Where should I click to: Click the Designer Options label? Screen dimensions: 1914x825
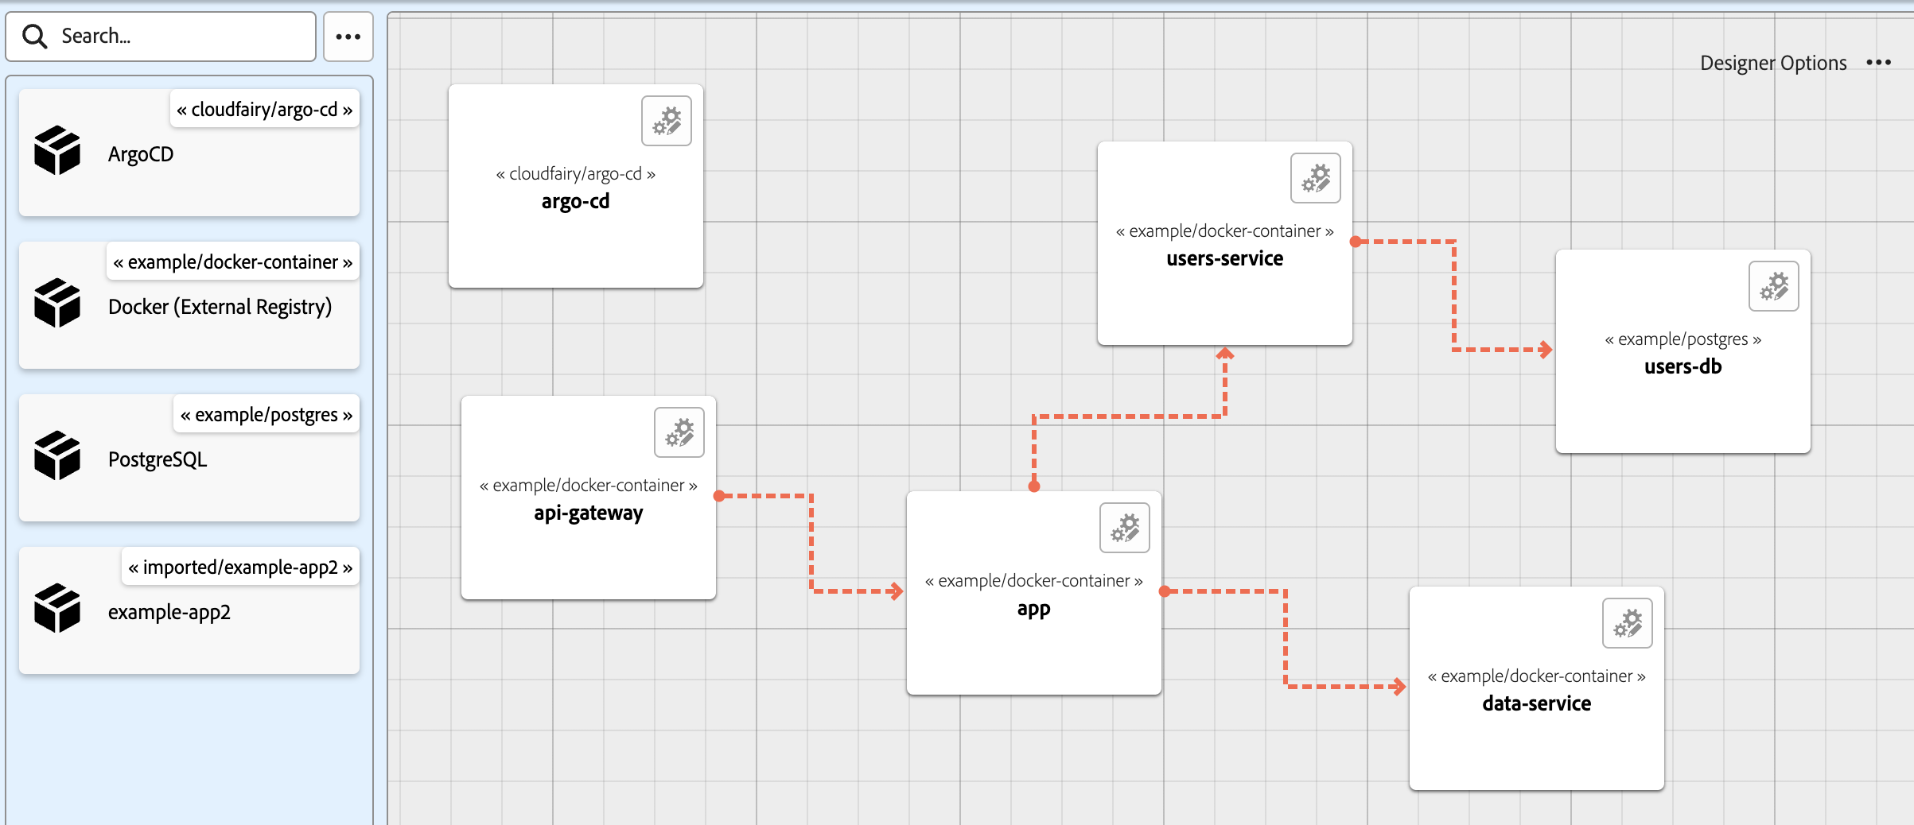pyautogui.click(x=1773, y=63)
